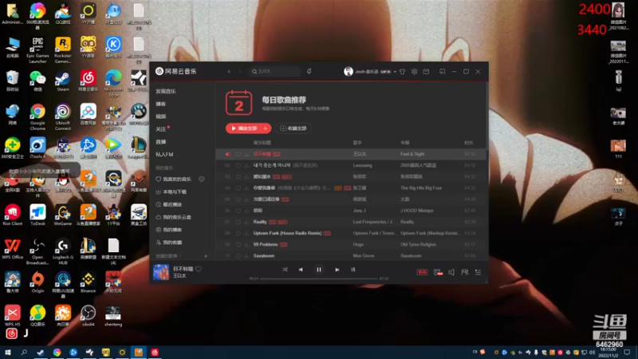Image resolution: width=638 pixels, height=359 pixels.
Task: Open the Windows Start button
Action: pyautogui.click(x=7, y=352)
